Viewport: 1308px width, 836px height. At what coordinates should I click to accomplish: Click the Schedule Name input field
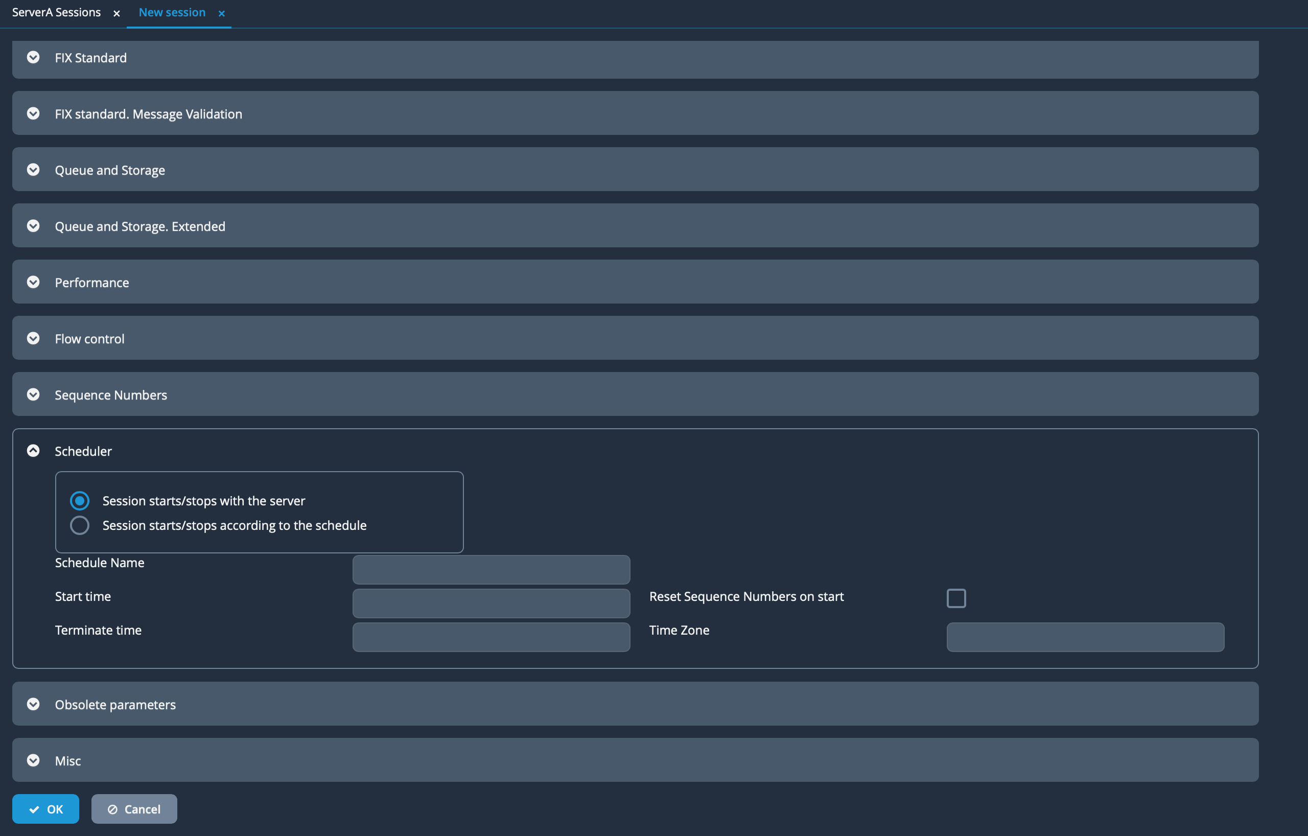pos(491,570)
